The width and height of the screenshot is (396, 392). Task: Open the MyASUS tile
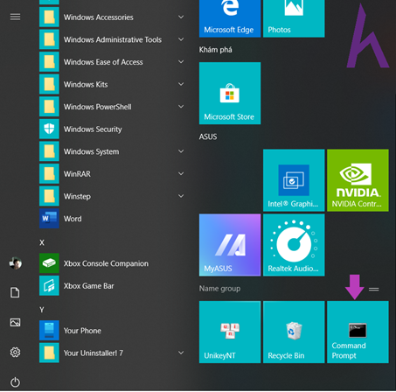point(230,245)
